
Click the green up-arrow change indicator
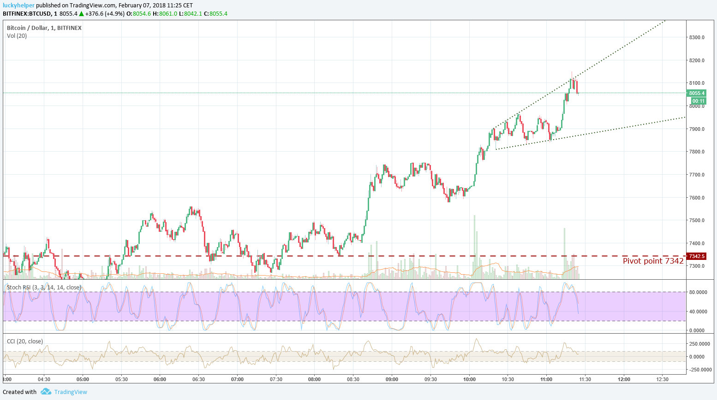click(81, 14)
